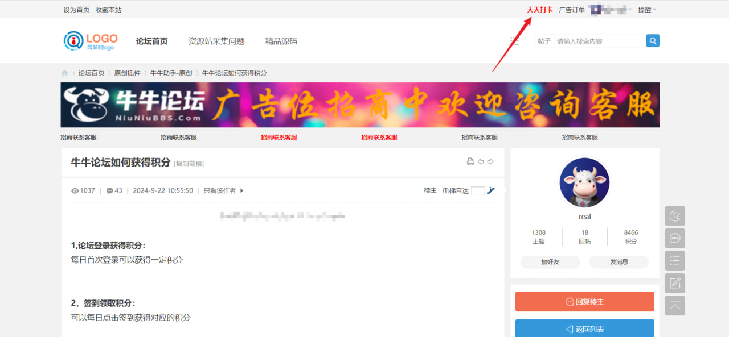Click the list icon in side toolbar
This screenshot has height=337, width=729.
[x=675, y=261]
